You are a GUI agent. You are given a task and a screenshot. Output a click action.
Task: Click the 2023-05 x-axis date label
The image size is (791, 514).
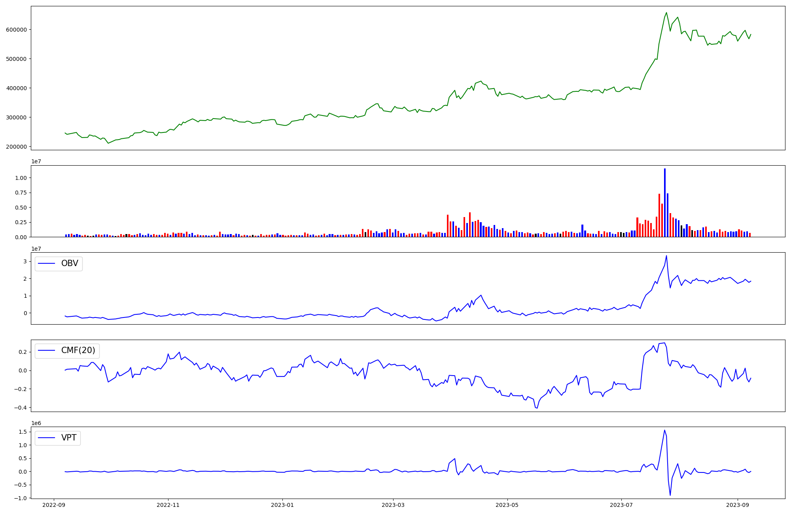point(507,505)
